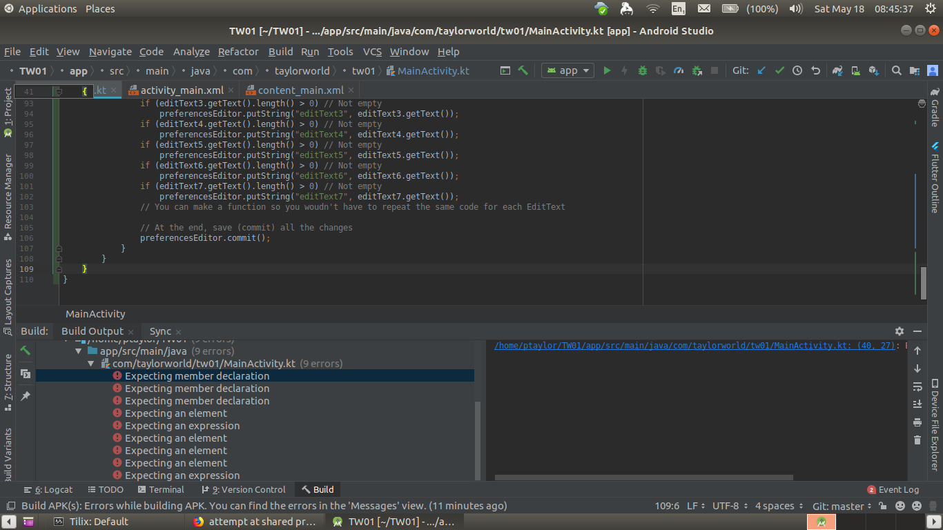
Task: Switch to the activity_main.xml tab
Action: tap(182, 90)
